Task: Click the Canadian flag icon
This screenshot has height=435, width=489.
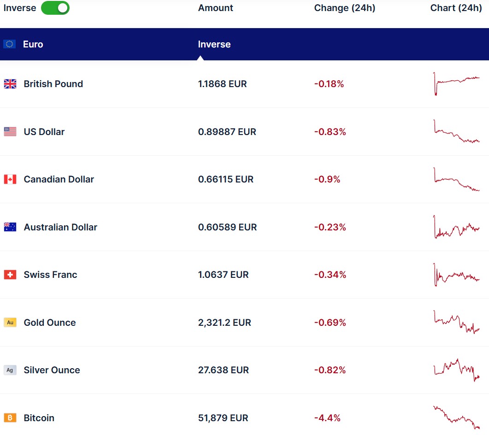Action: [10, 179]
